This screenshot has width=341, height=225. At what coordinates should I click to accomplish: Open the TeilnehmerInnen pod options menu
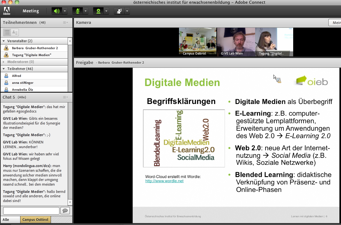(65, 23)
